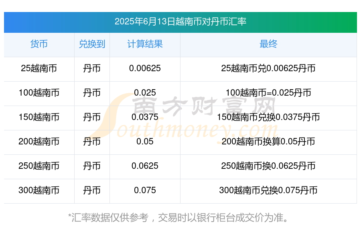Select the 25越南币 cell in the 货币 column

point(39,68)
